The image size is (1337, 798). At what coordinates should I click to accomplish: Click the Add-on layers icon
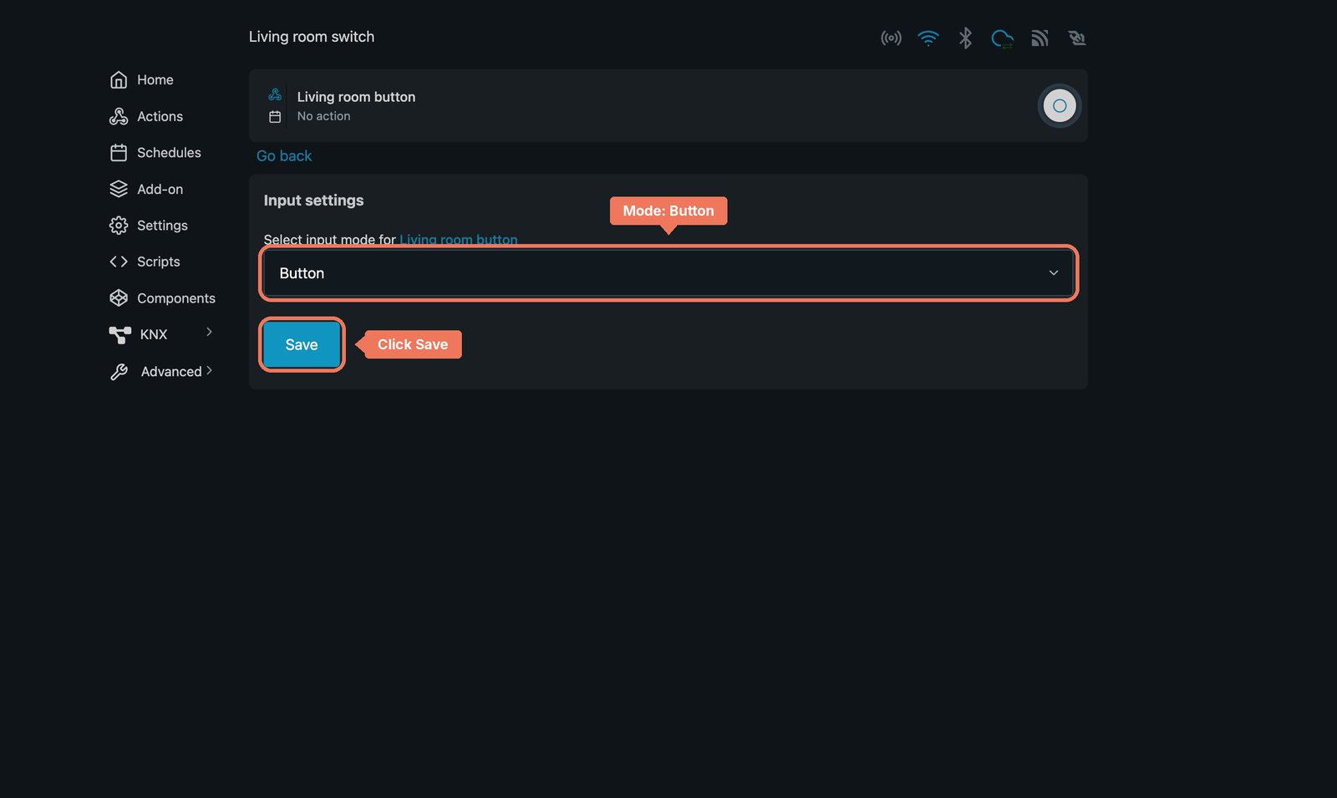point(119,189)
